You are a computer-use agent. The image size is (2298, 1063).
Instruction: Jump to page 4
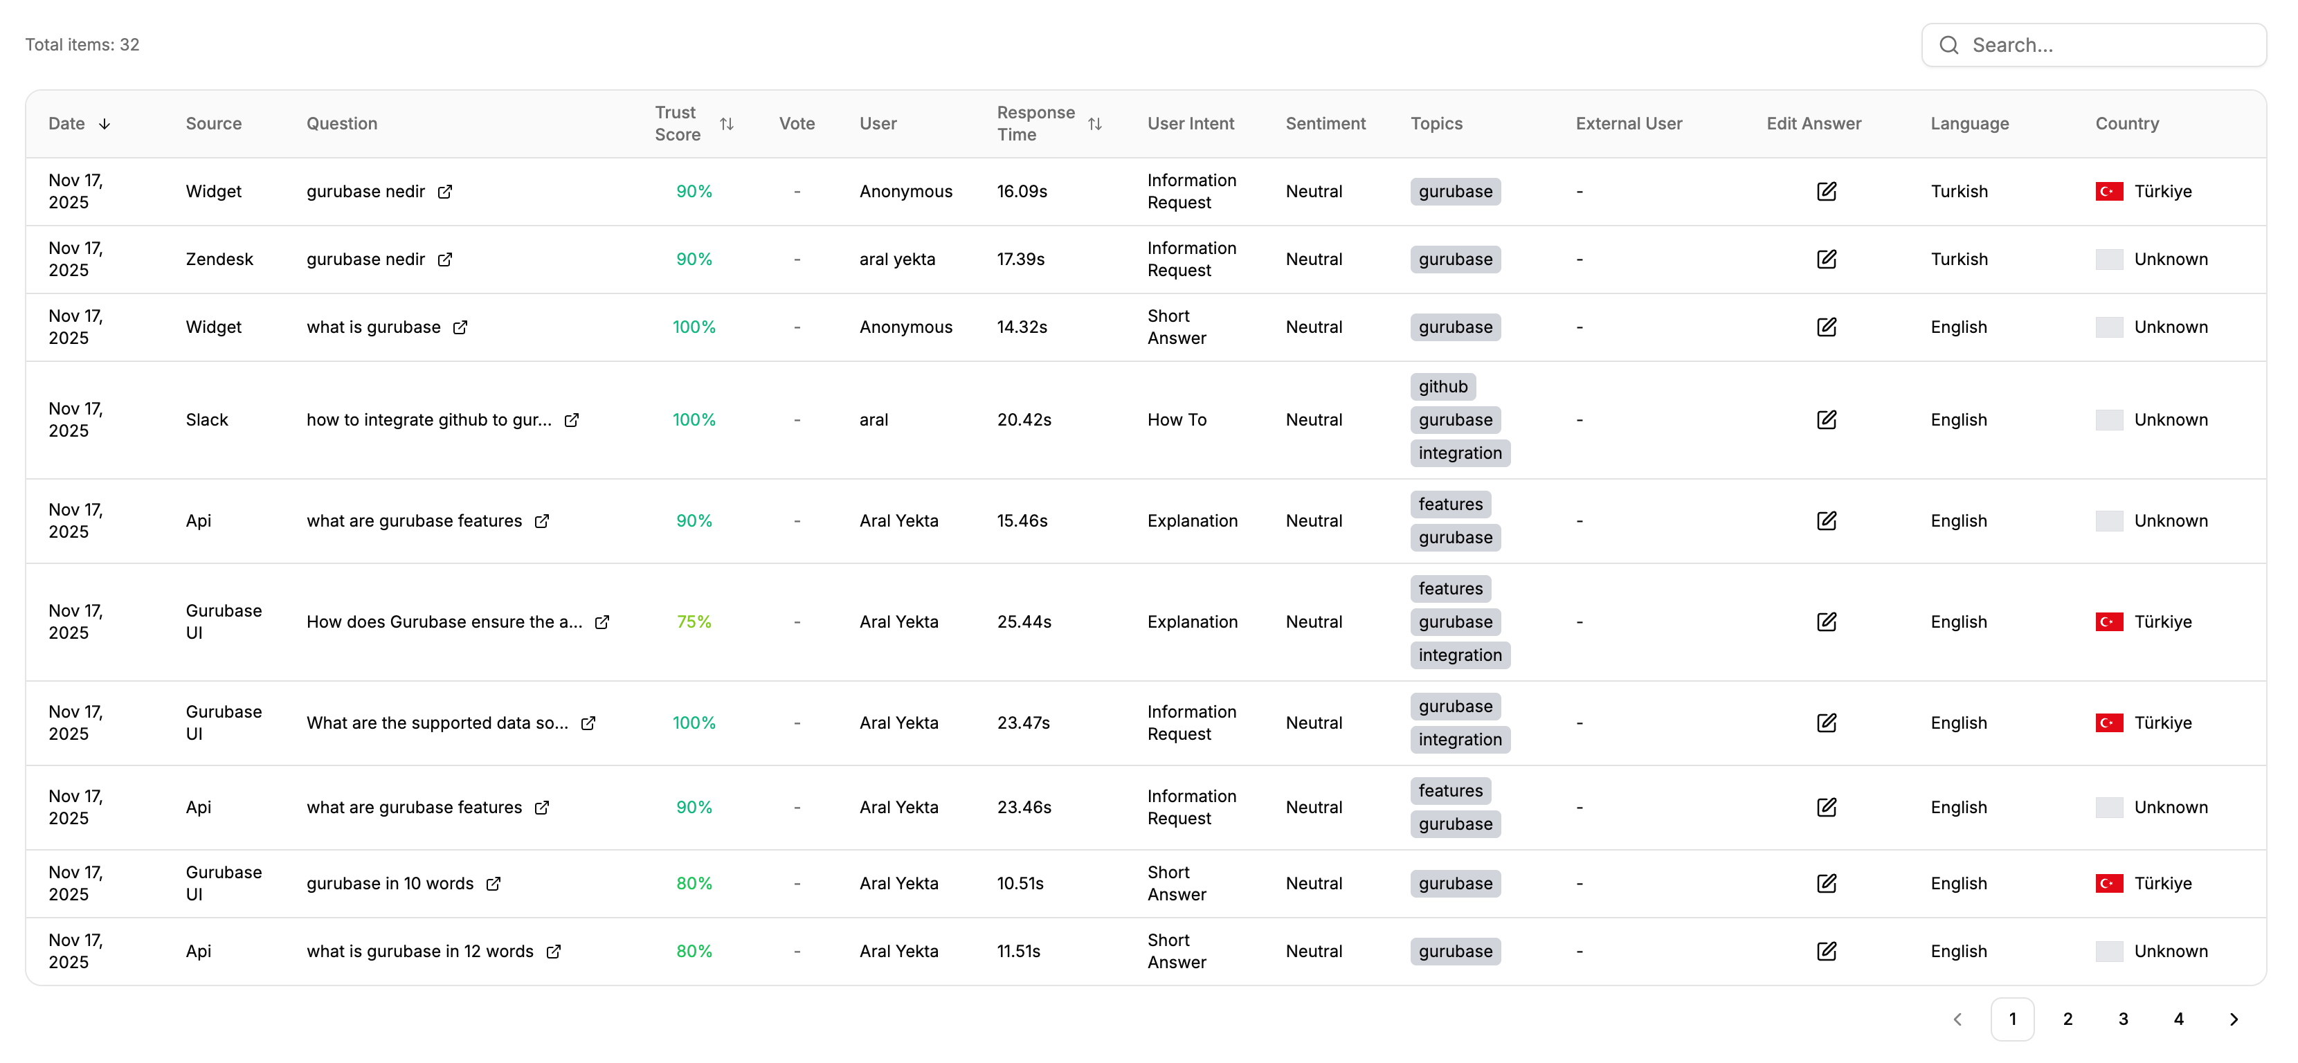(x=2178, y=1019)
